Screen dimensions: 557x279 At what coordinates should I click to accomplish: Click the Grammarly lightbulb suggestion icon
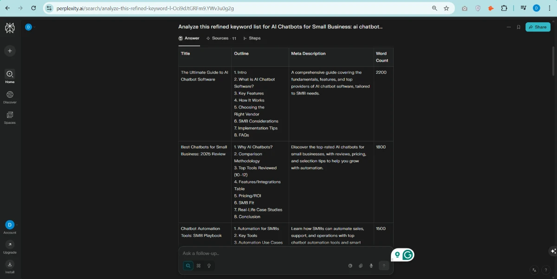pos(397,254)
